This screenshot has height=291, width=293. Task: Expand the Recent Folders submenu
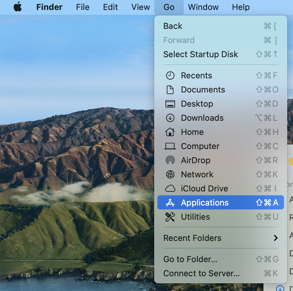[221, 238]
